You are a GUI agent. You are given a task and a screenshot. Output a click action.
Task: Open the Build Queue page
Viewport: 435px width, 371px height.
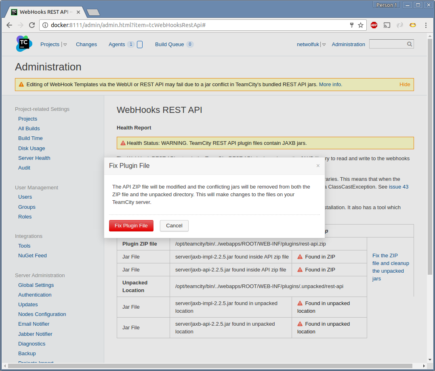tap(169, 45)
